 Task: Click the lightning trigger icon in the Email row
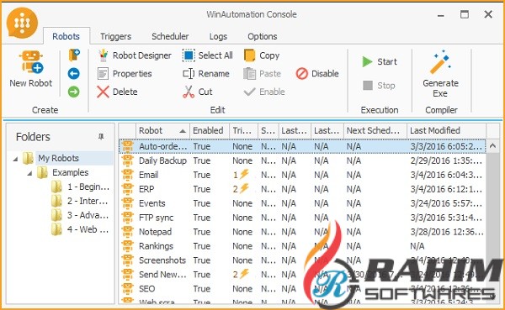pos(244,174)
